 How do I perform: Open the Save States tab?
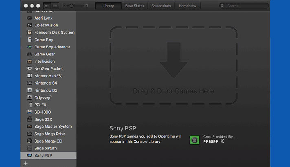point(135,6)
